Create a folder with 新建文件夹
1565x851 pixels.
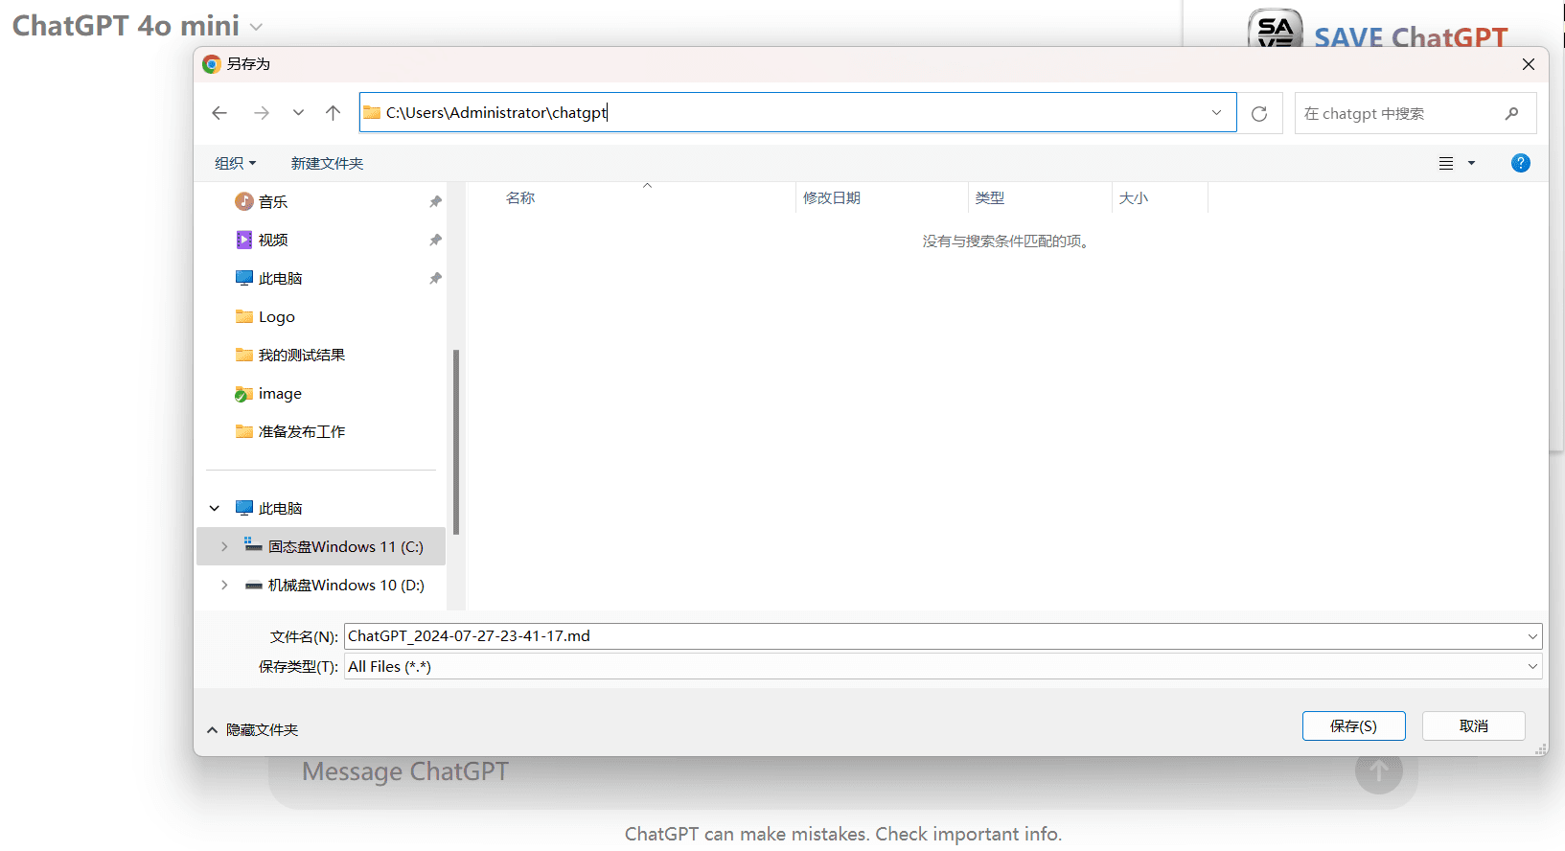[x=327, y=163]
